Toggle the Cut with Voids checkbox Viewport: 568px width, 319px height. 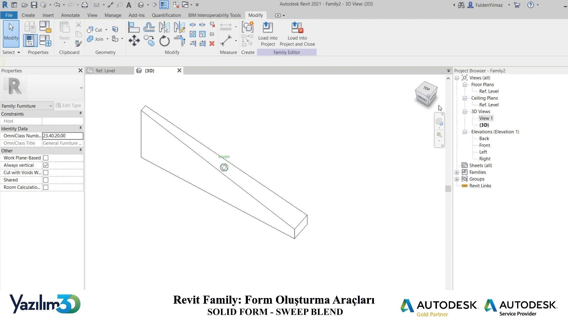[x=46, y=173]
